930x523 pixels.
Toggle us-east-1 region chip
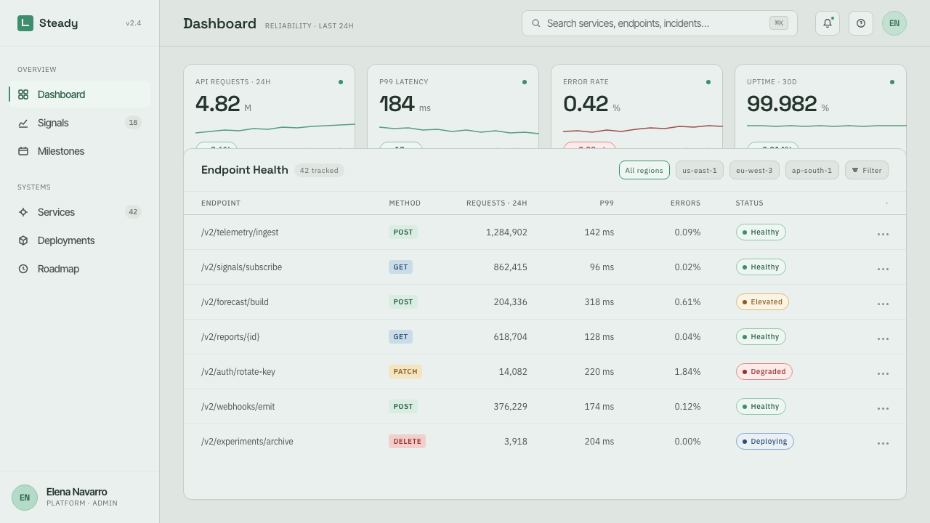click(x=700, y=170)
